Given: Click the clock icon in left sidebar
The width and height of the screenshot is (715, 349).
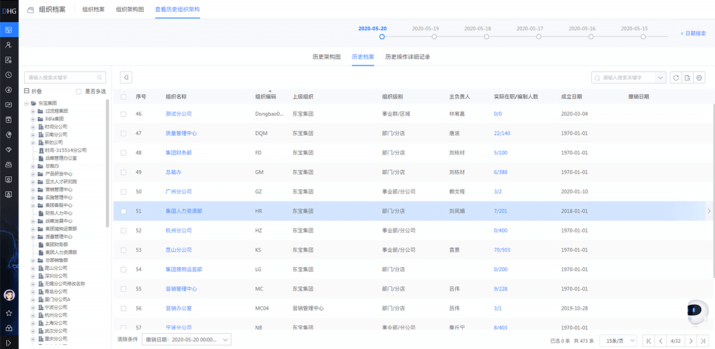Looking at the screenshot, I should click(9, 75).
